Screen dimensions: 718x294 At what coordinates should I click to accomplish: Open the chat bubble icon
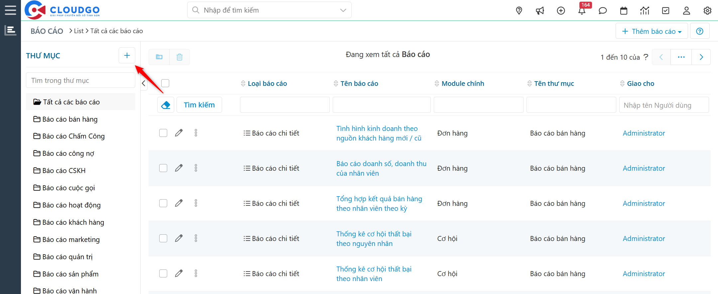(603, 11)
